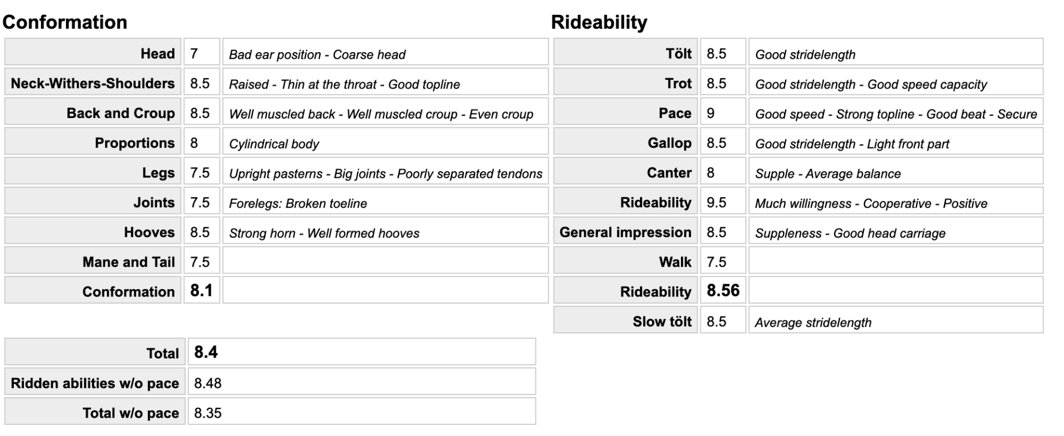Select the Slow tölt 'Average stridelength' comment
The width and height of the screenshot is (1064, 436).
813,322
